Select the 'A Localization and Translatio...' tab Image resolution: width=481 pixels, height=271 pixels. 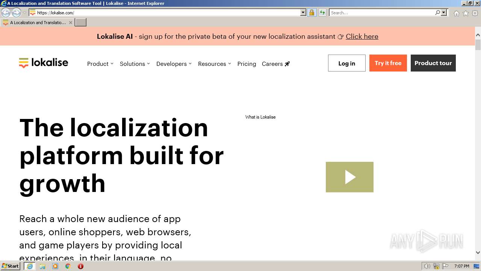[37, 23]
